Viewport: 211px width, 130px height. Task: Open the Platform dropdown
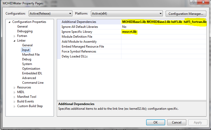127,14
